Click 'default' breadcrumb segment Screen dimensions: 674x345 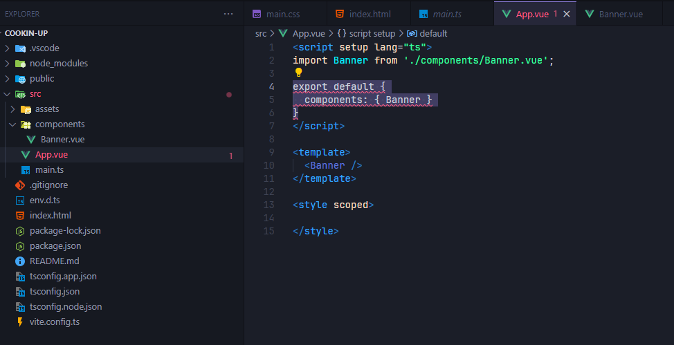coord(433,33)
